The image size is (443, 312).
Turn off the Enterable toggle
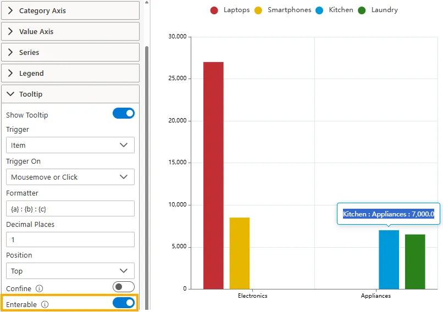point(123,303)
